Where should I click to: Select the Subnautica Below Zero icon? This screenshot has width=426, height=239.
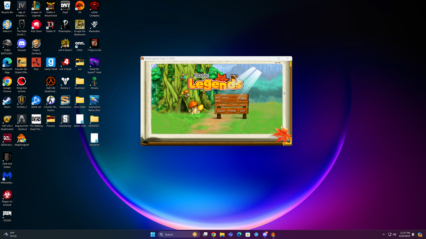tap(94, 104)
